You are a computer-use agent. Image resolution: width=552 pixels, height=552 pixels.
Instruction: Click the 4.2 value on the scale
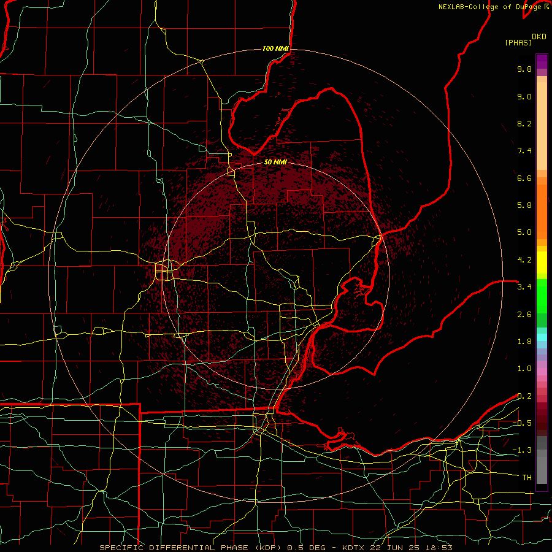pos(524,260)
